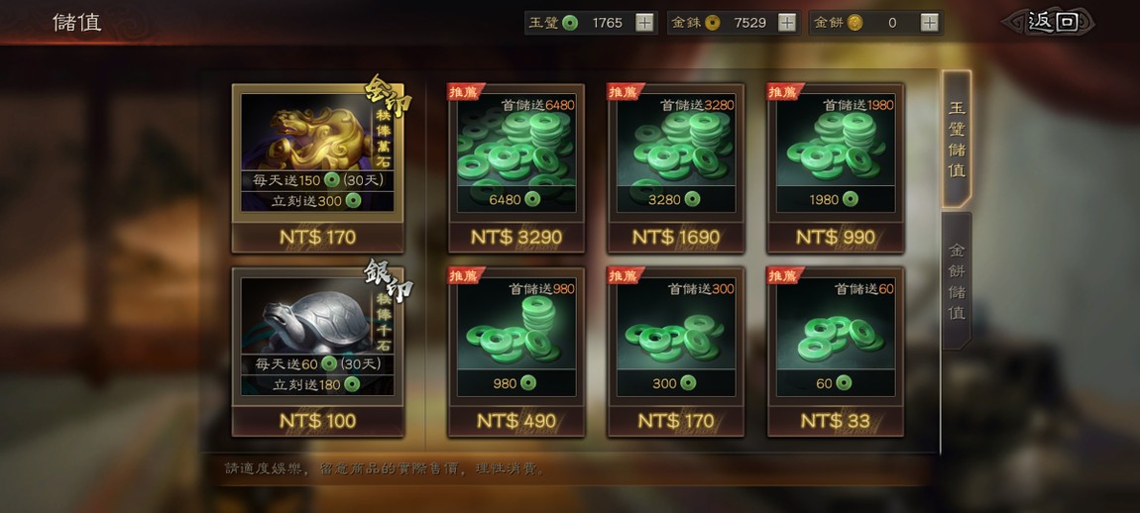The height and width of the screenshot is (513, 1140).
Task: Switch to the 金餅儲值 tab
Action: pyautogui.click(x=957, y=282)
